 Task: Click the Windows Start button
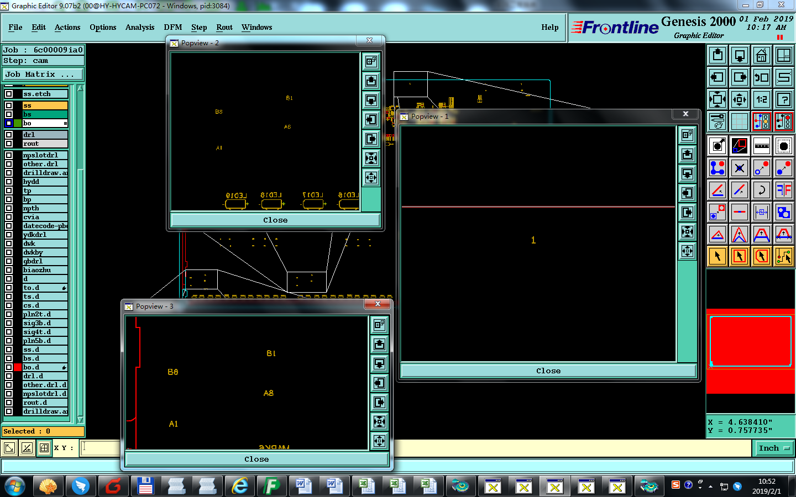coord(15,486)
